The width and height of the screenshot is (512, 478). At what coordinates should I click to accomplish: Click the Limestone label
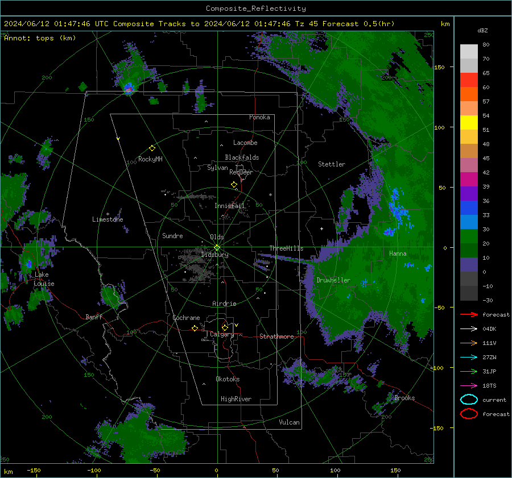[x=108, y=219]
